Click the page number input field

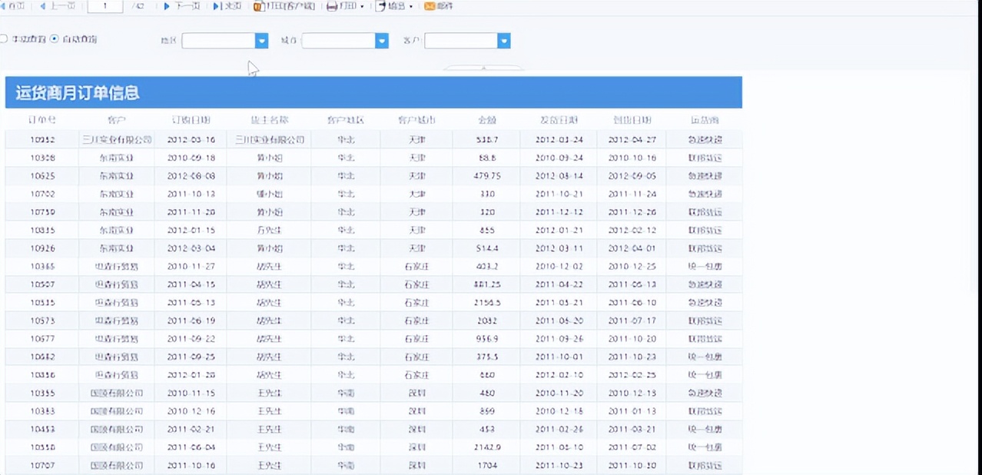click(105, 6)
